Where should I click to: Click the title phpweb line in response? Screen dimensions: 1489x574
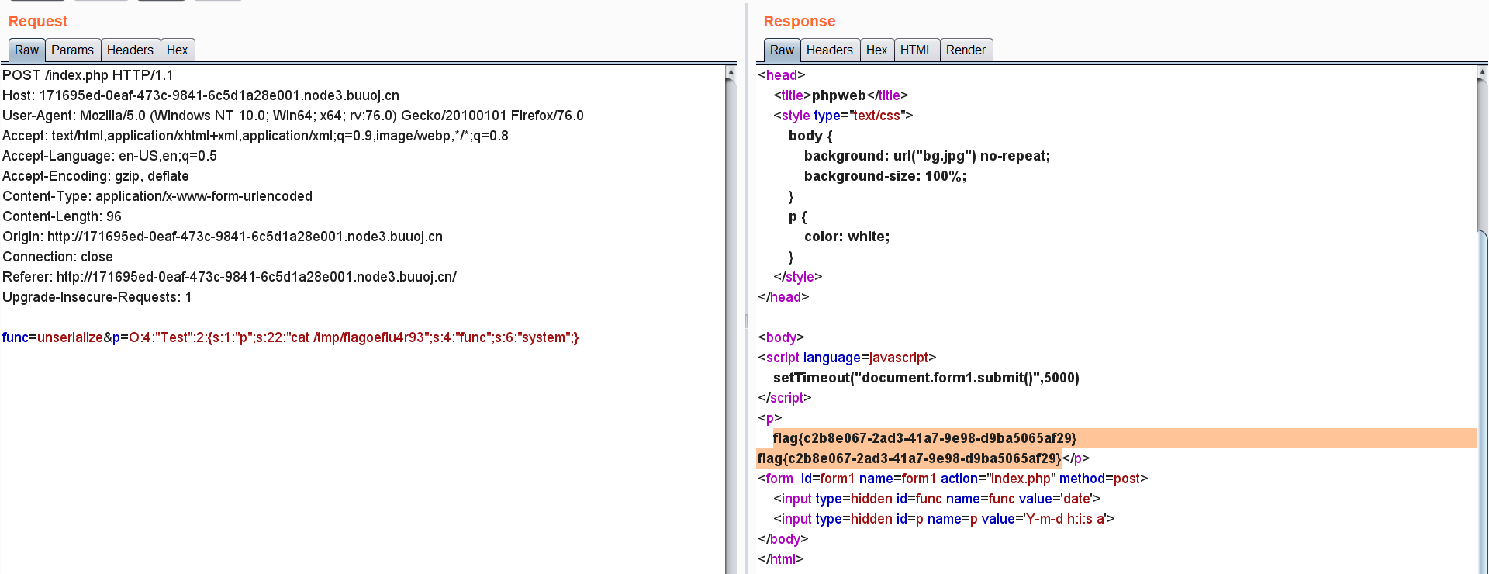click(841, 95)
